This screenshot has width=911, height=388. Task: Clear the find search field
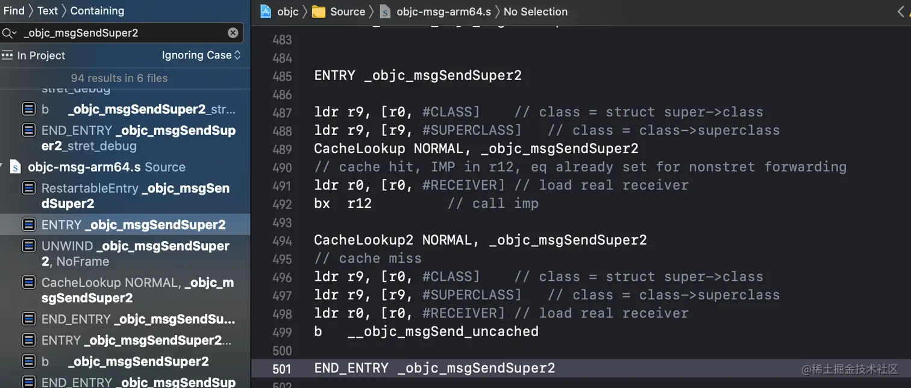(x=233, y=33)
